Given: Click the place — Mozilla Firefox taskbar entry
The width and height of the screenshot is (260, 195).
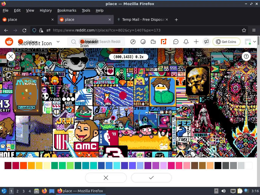Looking at the screenshot, I should 80,191.
